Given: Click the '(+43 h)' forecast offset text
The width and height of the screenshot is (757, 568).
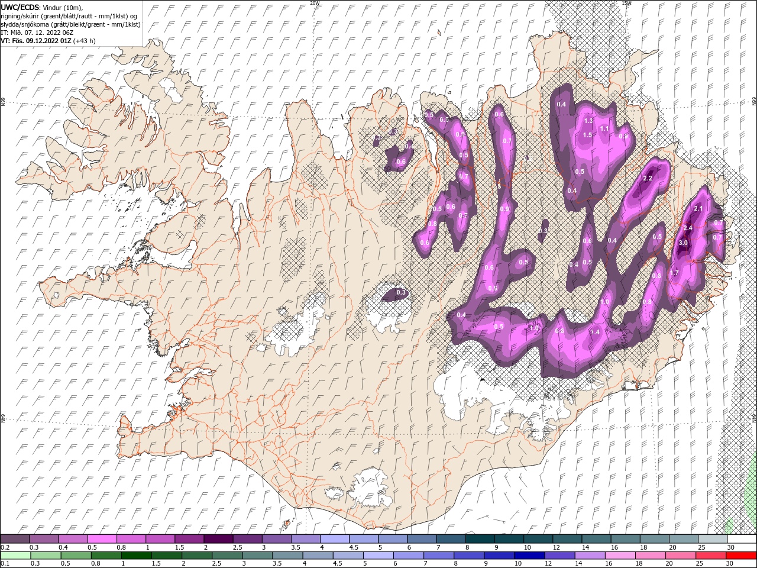Looking at the screenshot, I should [85, 41].
